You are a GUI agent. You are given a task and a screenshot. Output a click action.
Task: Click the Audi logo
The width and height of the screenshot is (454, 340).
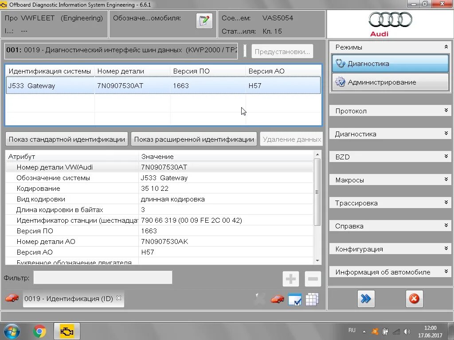(390, 24)
